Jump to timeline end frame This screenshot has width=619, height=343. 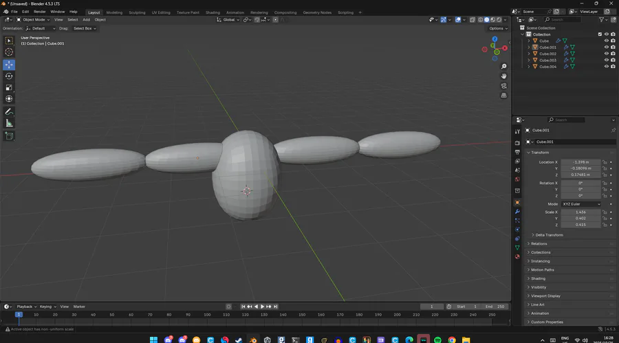(276, 307)
